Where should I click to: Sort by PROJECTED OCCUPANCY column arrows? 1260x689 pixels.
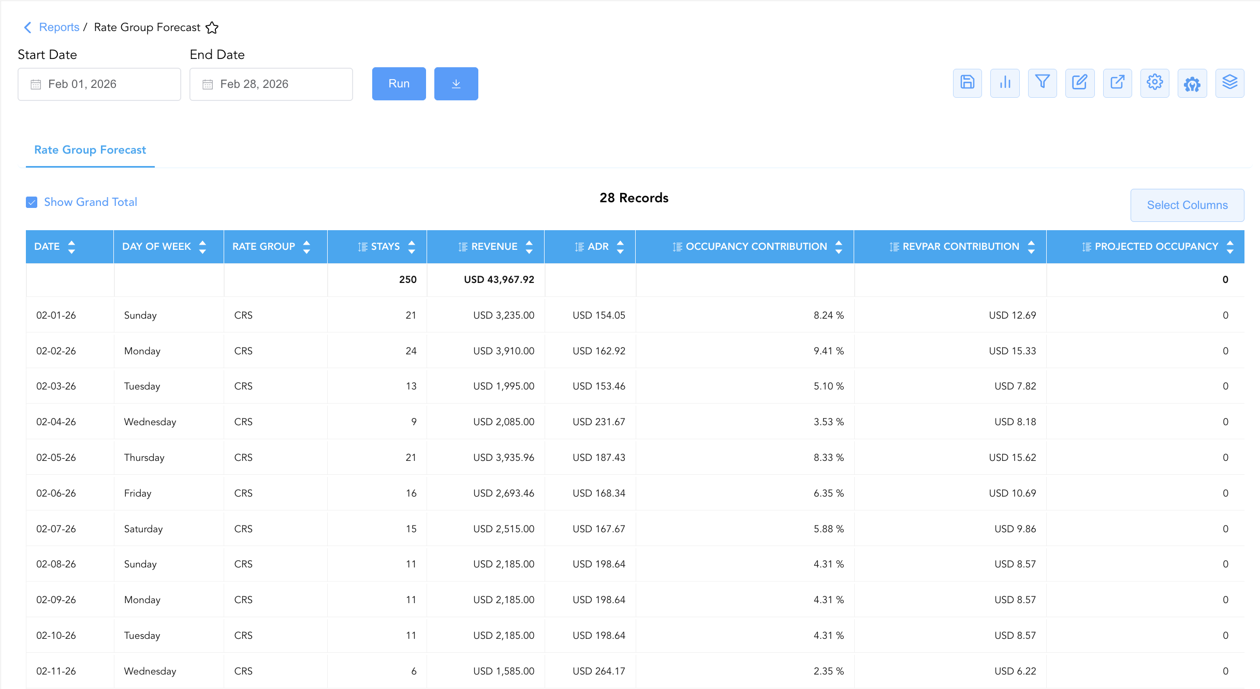point(1230,247)
